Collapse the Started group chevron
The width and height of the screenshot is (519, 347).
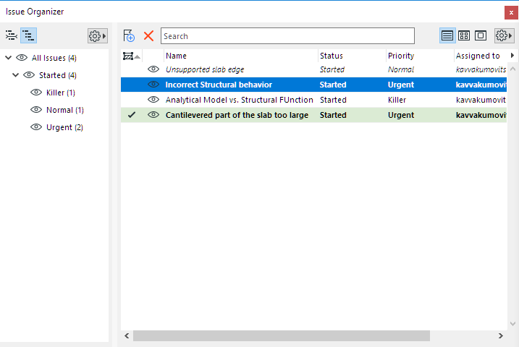tap(15, 75)
